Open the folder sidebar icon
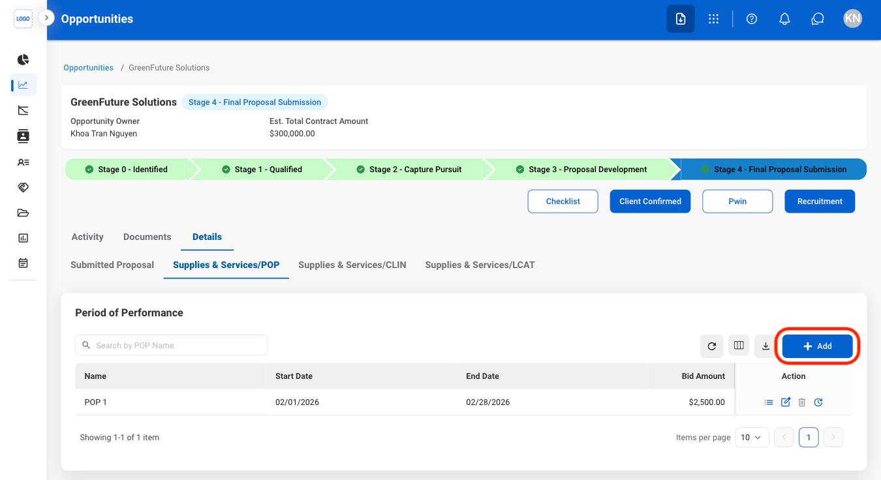Image resolution: width=881 pixels, height=480 pixels. click(23, 213)
